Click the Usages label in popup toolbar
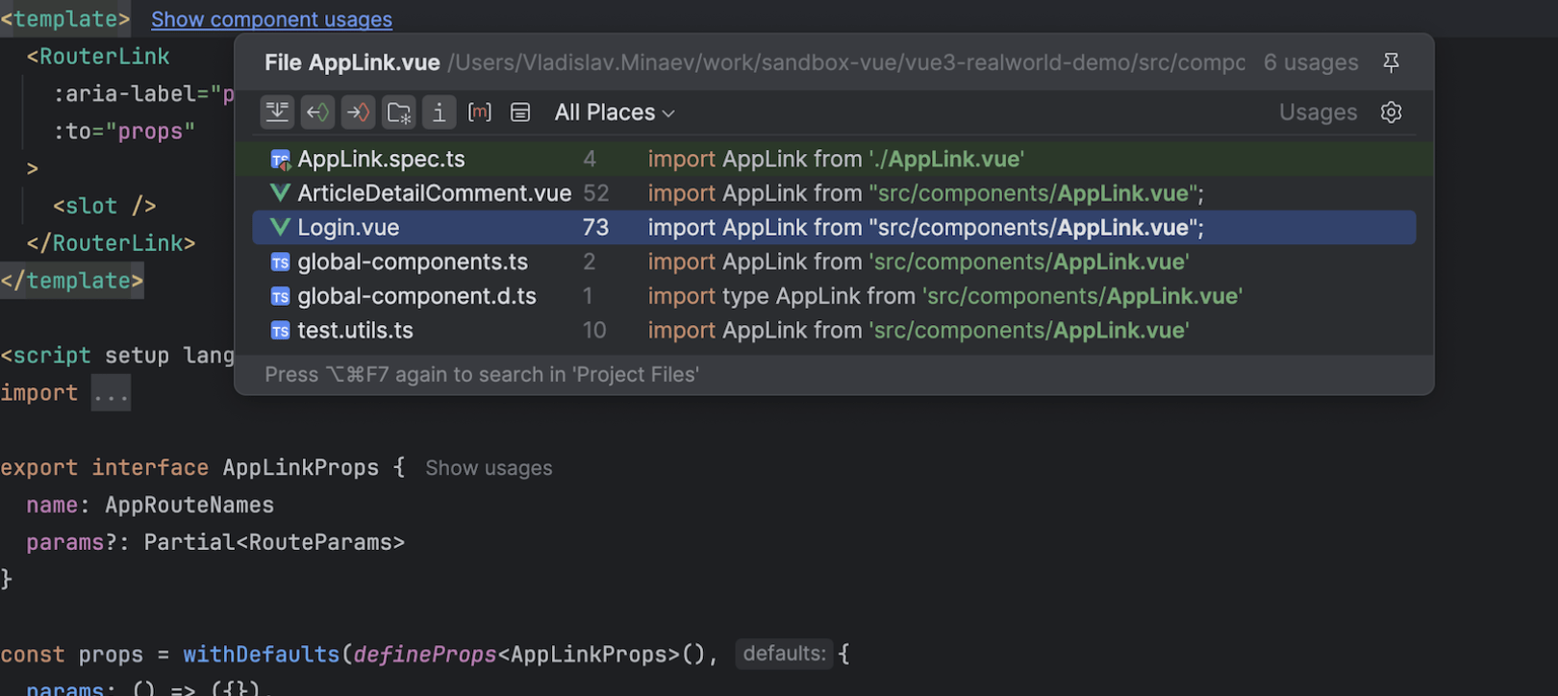The width and height of the screenshot is (1558, 696). coord(1318,112)
